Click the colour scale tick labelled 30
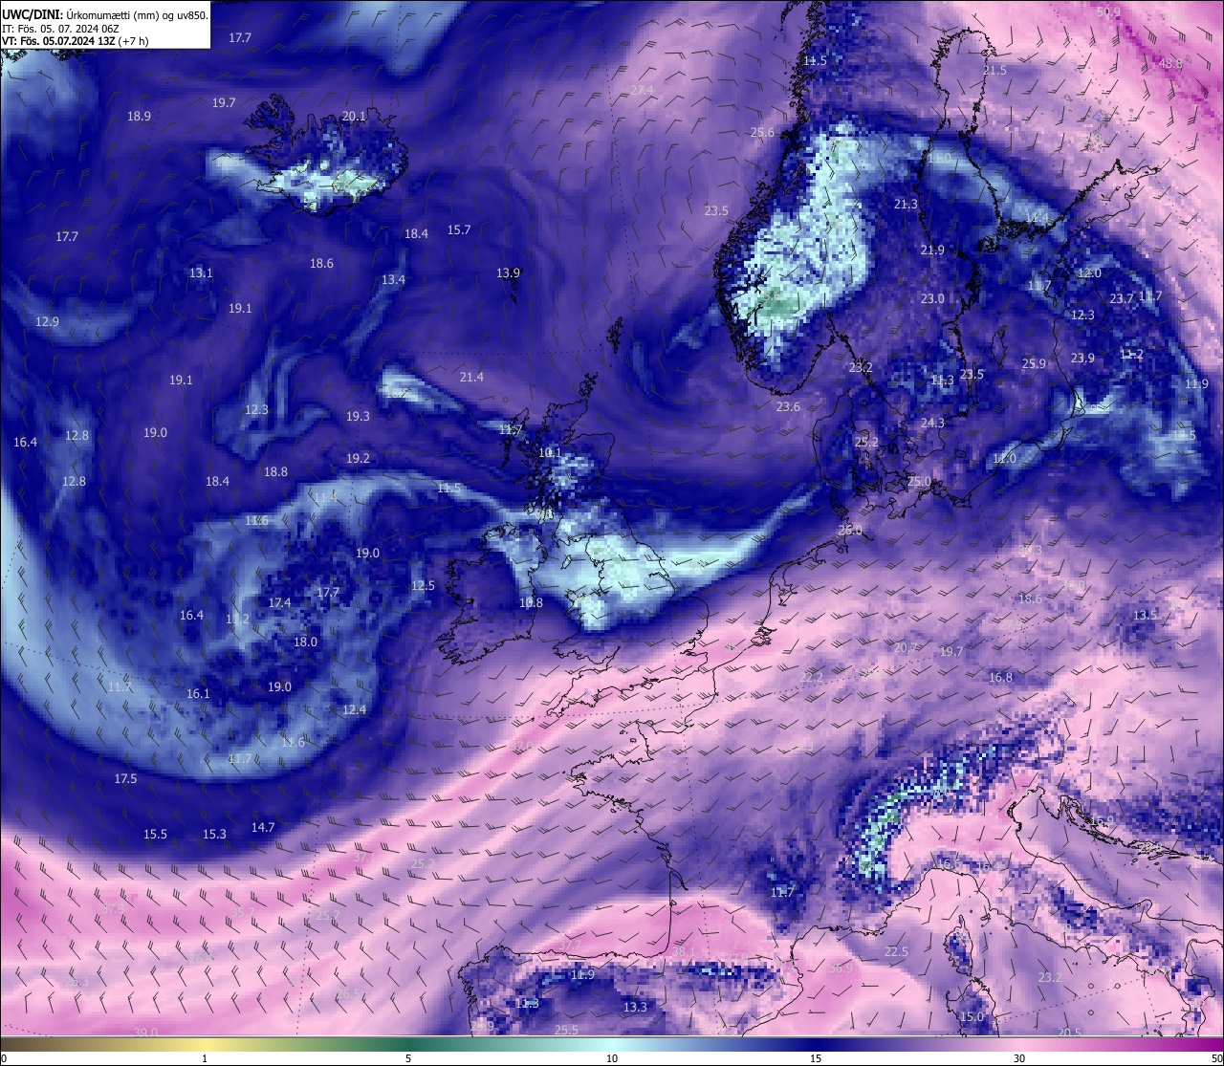 point(1019,1058)
